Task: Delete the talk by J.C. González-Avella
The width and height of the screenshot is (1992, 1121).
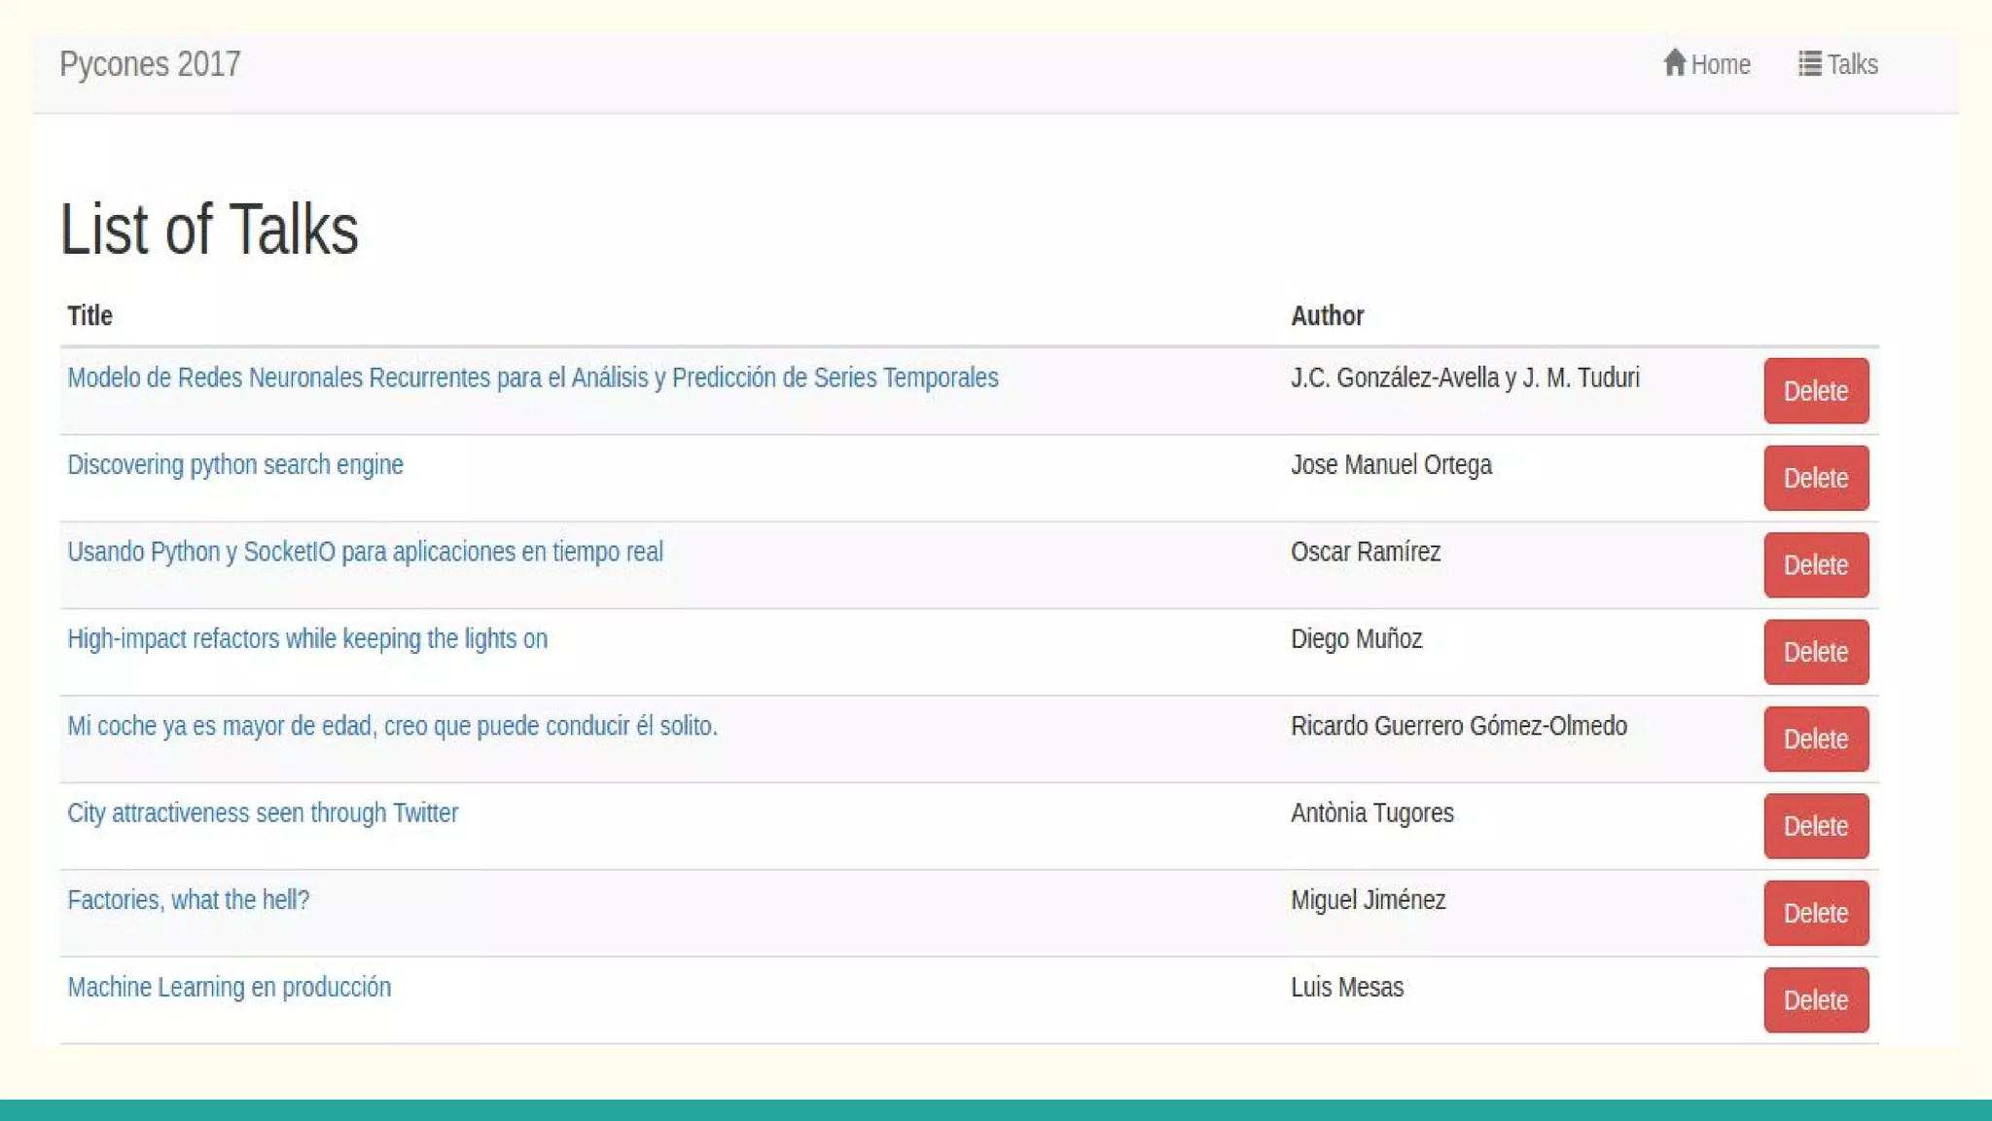Action: point(1815,391)
